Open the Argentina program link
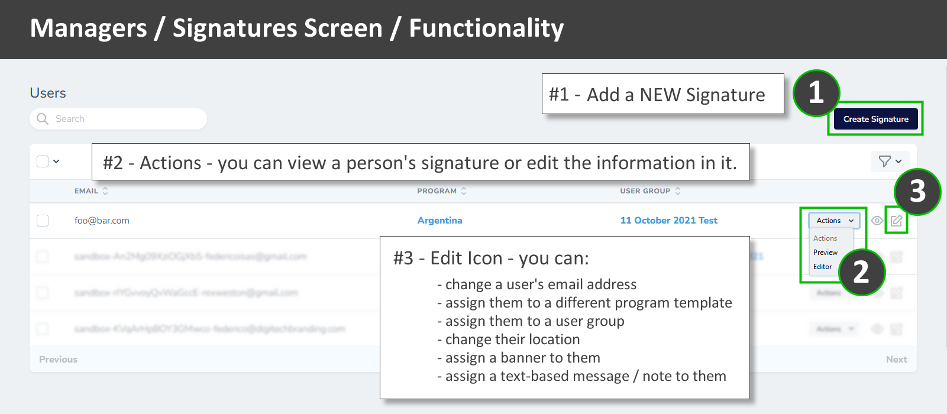This screenshot has height=414, width=947. tap(439, 221)
